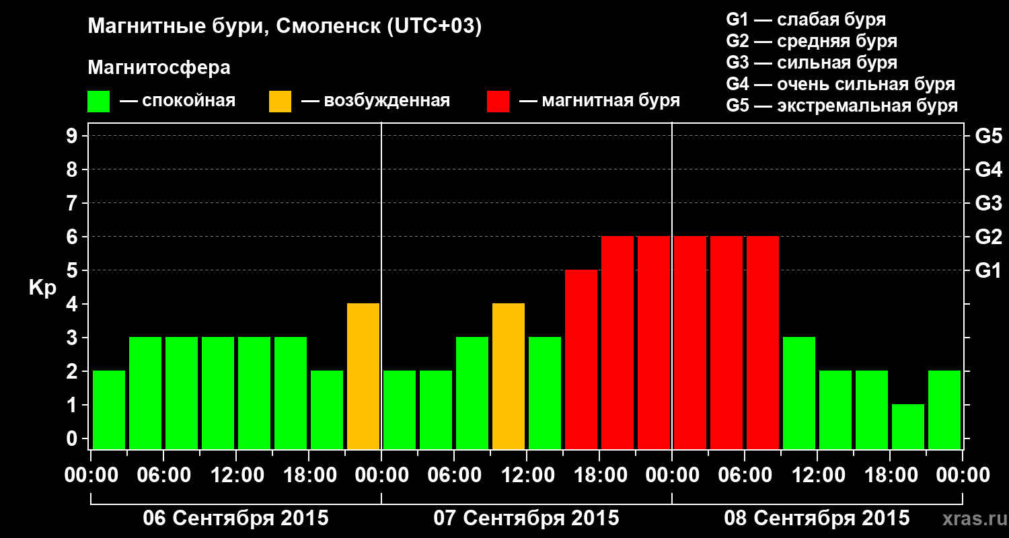Click the first green bar, 00:00–03:00 06 September
The width and height of the screenshot is (1009, 538).
coord(109,410)
